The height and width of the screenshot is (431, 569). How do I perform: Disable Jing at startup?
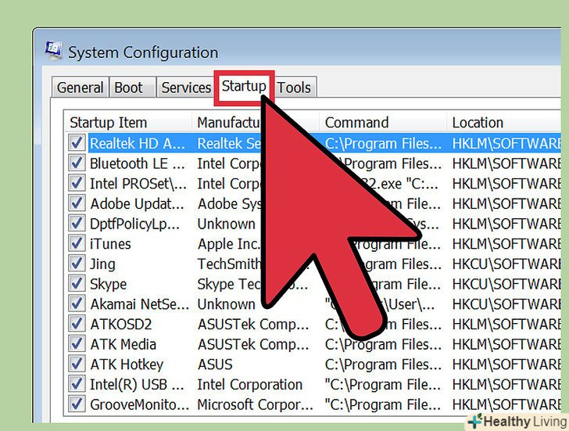coord(77,264)
